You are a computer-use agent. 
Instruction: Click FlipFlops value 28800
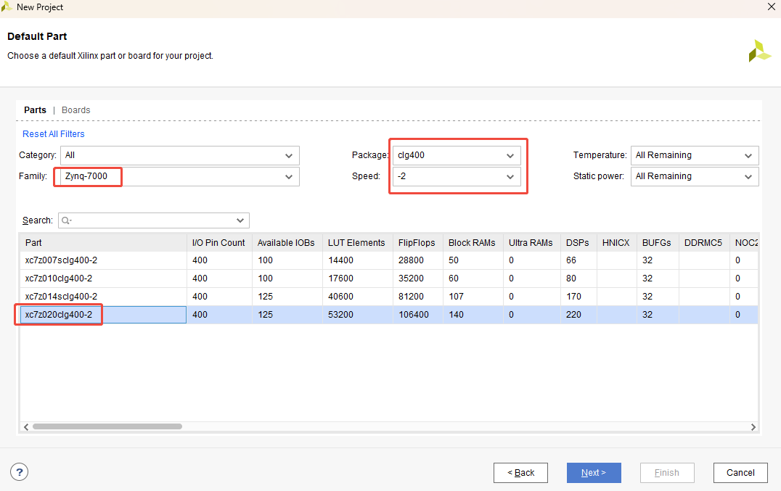coord(411,260)
